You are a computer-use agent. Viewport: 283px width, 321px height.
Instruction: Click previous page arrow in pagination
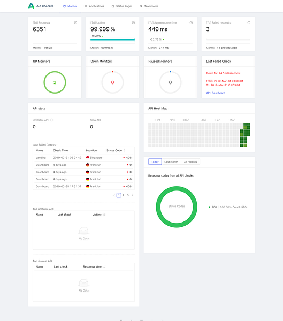(114, 195)
